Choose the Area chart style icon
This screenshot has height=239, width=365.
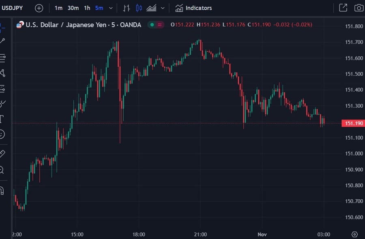(x=151, y=8)
